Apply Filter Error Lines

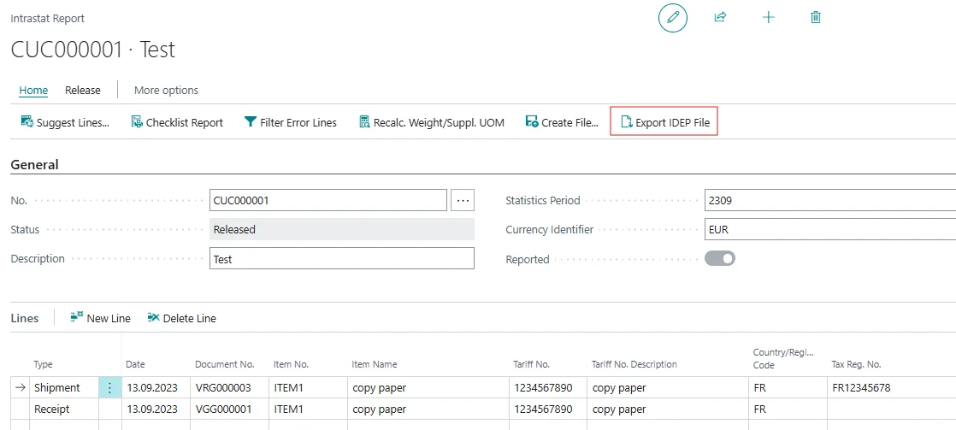291,122
